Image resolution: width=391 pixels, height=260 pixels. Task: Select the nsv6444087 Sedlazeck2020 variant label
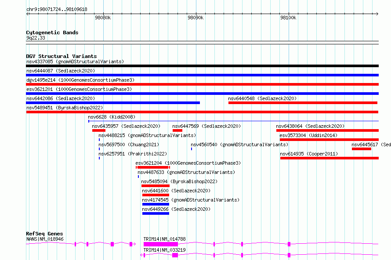(61, 71)
